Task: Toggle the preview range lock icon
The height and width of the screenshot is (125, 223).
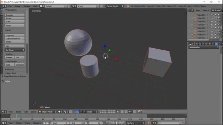Action: [48, 123]
